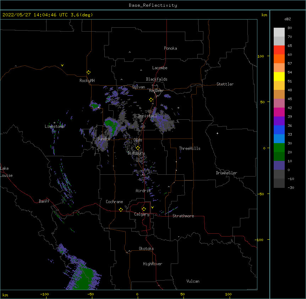Click the 50 tick label on the horizontal axis
Viewport: 306px width, 299px height.
pyautogui.click(x=182, y=294)
